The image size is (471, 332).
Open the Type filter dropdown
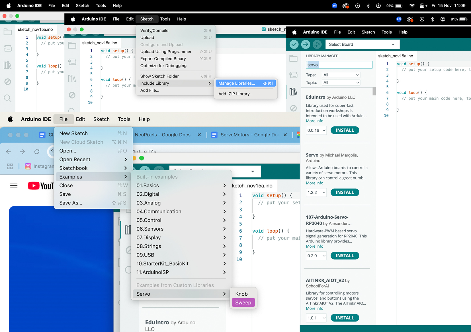pyautogui.click(x=341, y=75)
